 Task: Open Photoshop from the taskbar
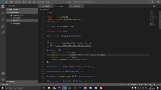(80, 88)
